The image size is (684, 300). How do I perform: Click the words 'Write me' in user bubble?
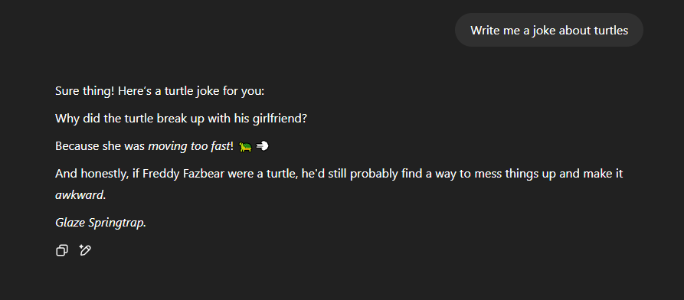pyautogui.click(x=490, y=31)
